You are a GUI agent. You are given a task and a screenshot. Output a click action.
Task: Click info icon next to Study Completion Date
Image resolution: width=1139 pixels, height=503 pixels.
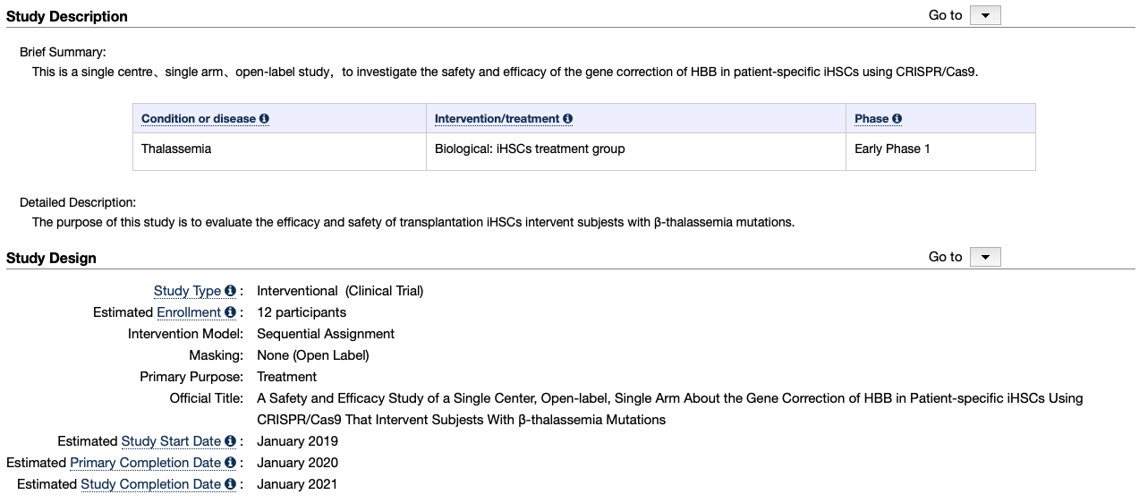point(230,484)
